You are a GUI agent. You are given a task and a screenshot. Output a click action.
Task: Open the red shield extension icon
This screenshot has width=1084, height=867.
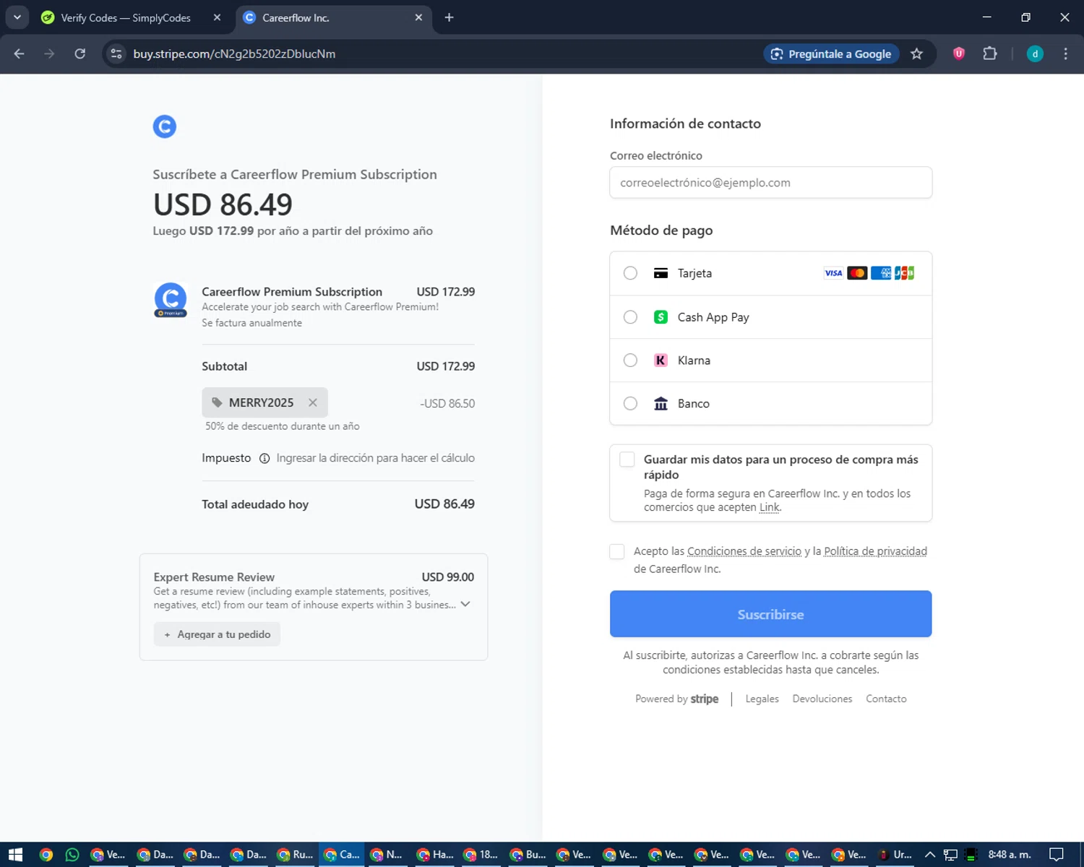959,53
